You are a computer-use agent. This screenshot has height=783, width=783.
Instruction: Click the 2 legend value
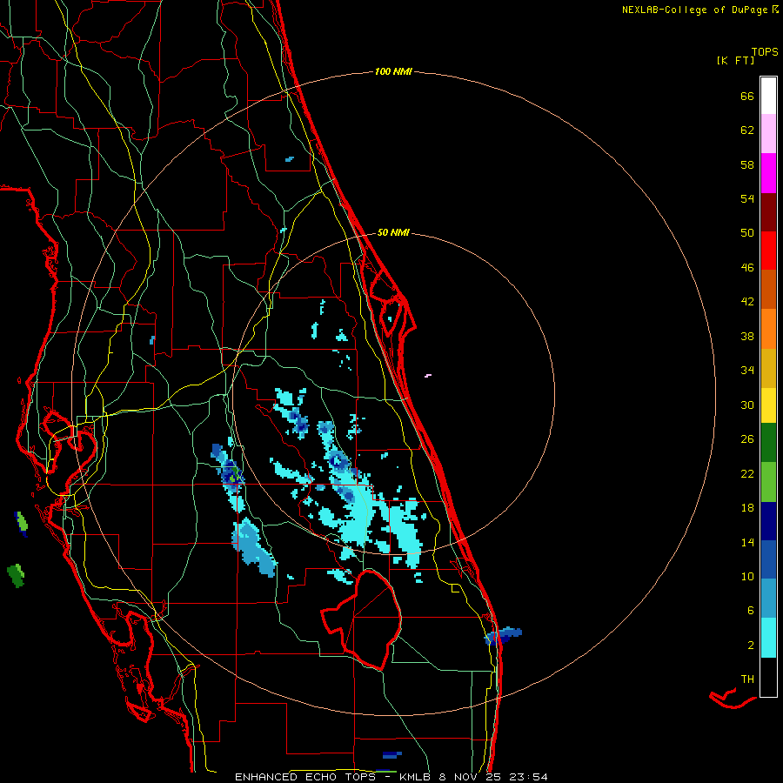[751, 646]
